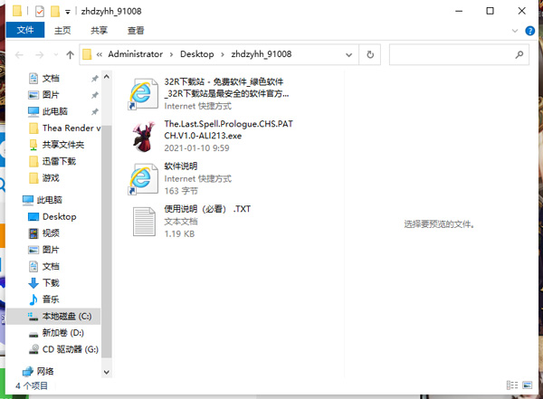Click Desktop in the address path

point(196,54)
